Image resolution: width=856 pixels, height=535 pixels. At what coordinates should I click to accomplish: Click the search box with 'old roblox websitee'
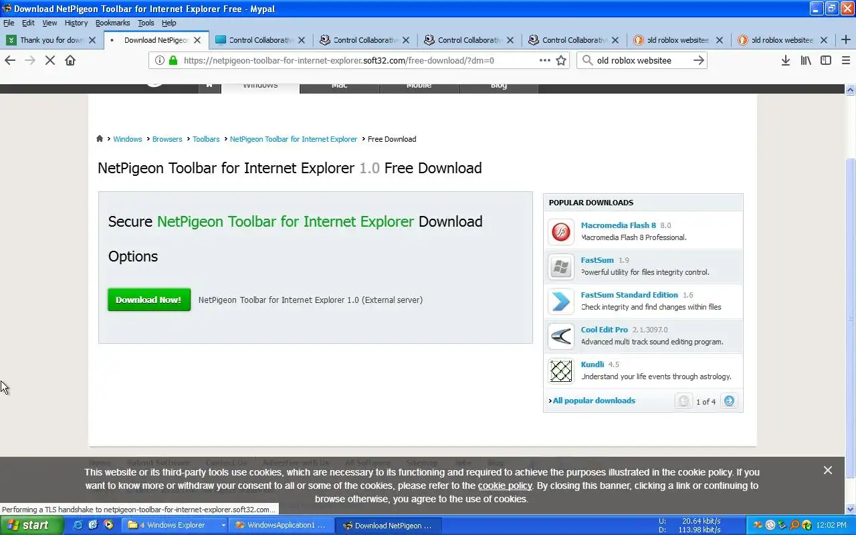coord(641,60)
